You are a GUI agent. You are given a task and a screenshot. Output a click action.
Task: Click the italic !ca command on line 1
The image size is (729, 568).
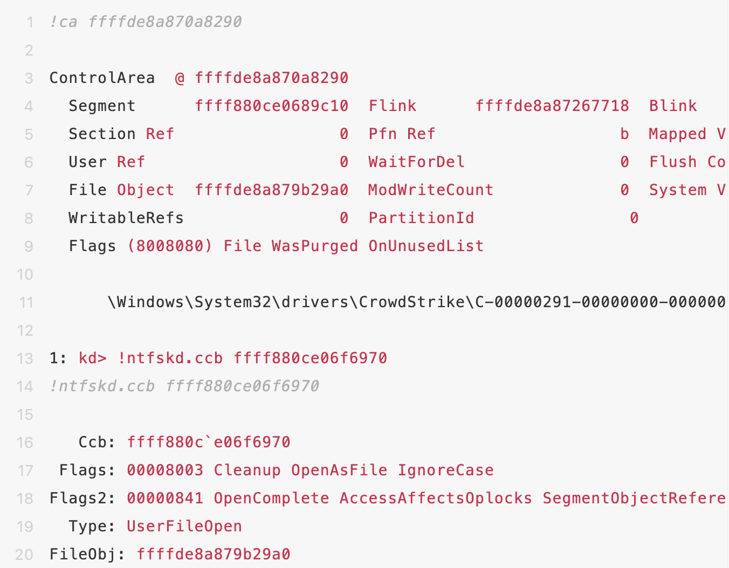pyautogui.click(x=63, y=22)
